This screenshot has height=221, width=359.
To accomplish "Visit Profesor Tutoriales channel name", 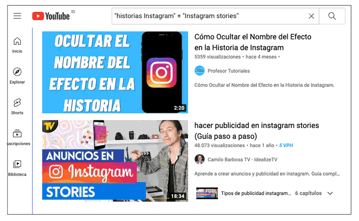I will coord(229,71).
